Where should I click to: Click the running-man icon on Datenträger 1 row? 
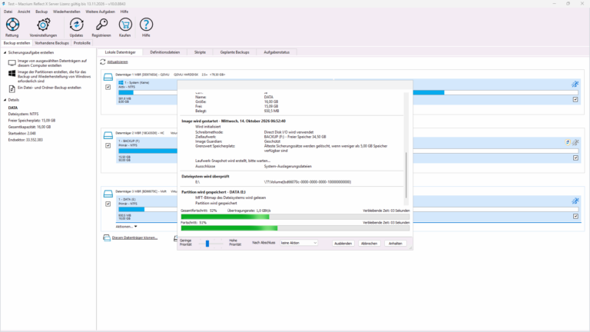575,84
